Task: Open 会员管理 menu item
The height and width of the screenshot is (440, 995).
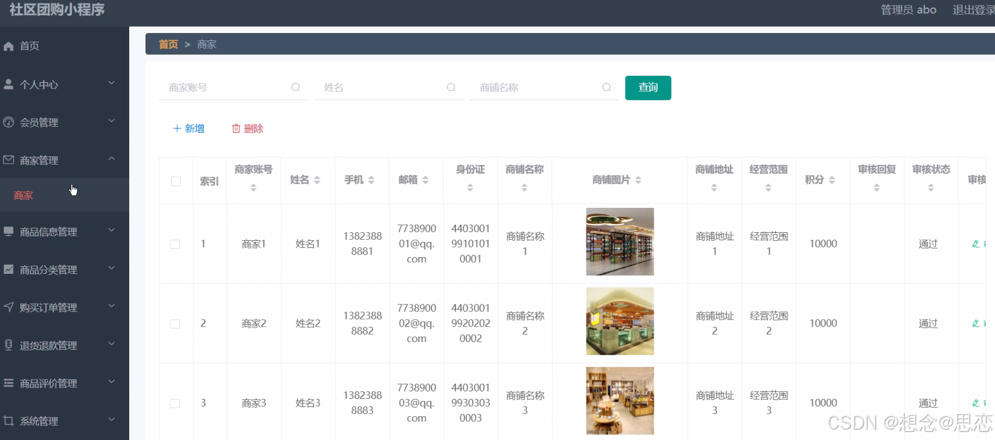Action: coord(64,122)
